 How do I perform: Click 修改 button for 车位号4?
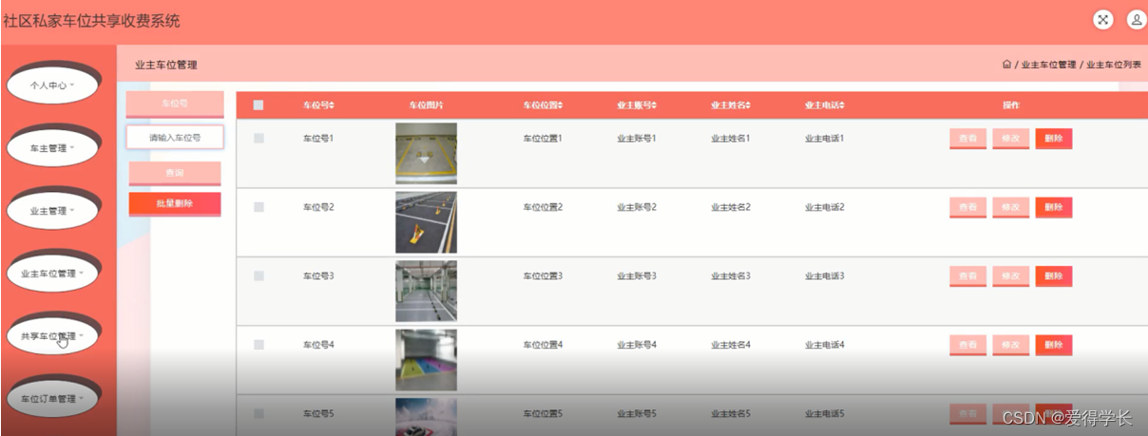pyautogui.click(x=1011, y=345)
